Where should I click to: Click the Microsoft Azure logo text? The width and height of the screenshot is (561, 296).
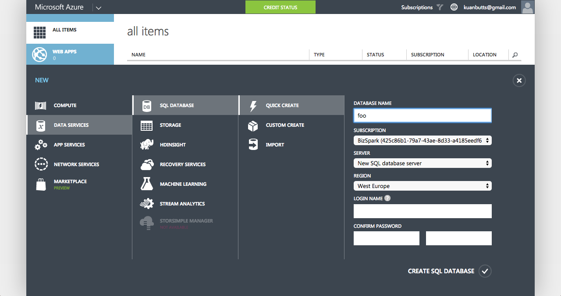[x=59, y=7]
